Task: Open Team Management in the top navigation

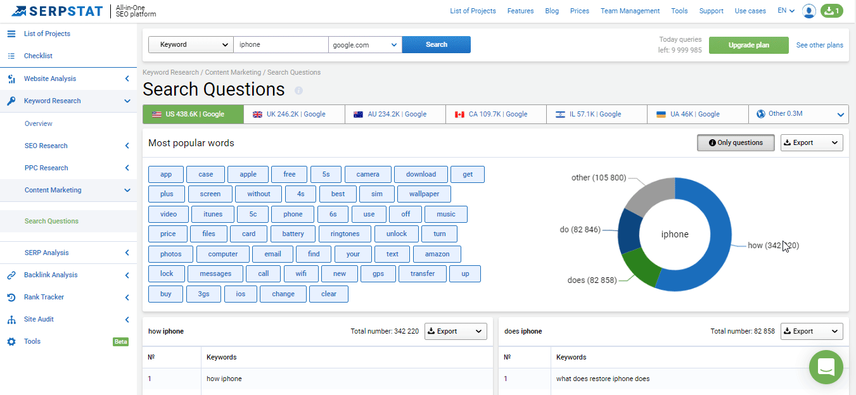Action: [630, 11]
